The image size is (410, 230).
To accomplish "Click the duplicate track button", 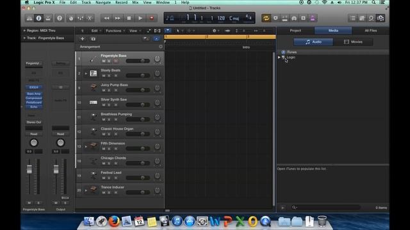I will pyautogui.click(x=93, y=38).
